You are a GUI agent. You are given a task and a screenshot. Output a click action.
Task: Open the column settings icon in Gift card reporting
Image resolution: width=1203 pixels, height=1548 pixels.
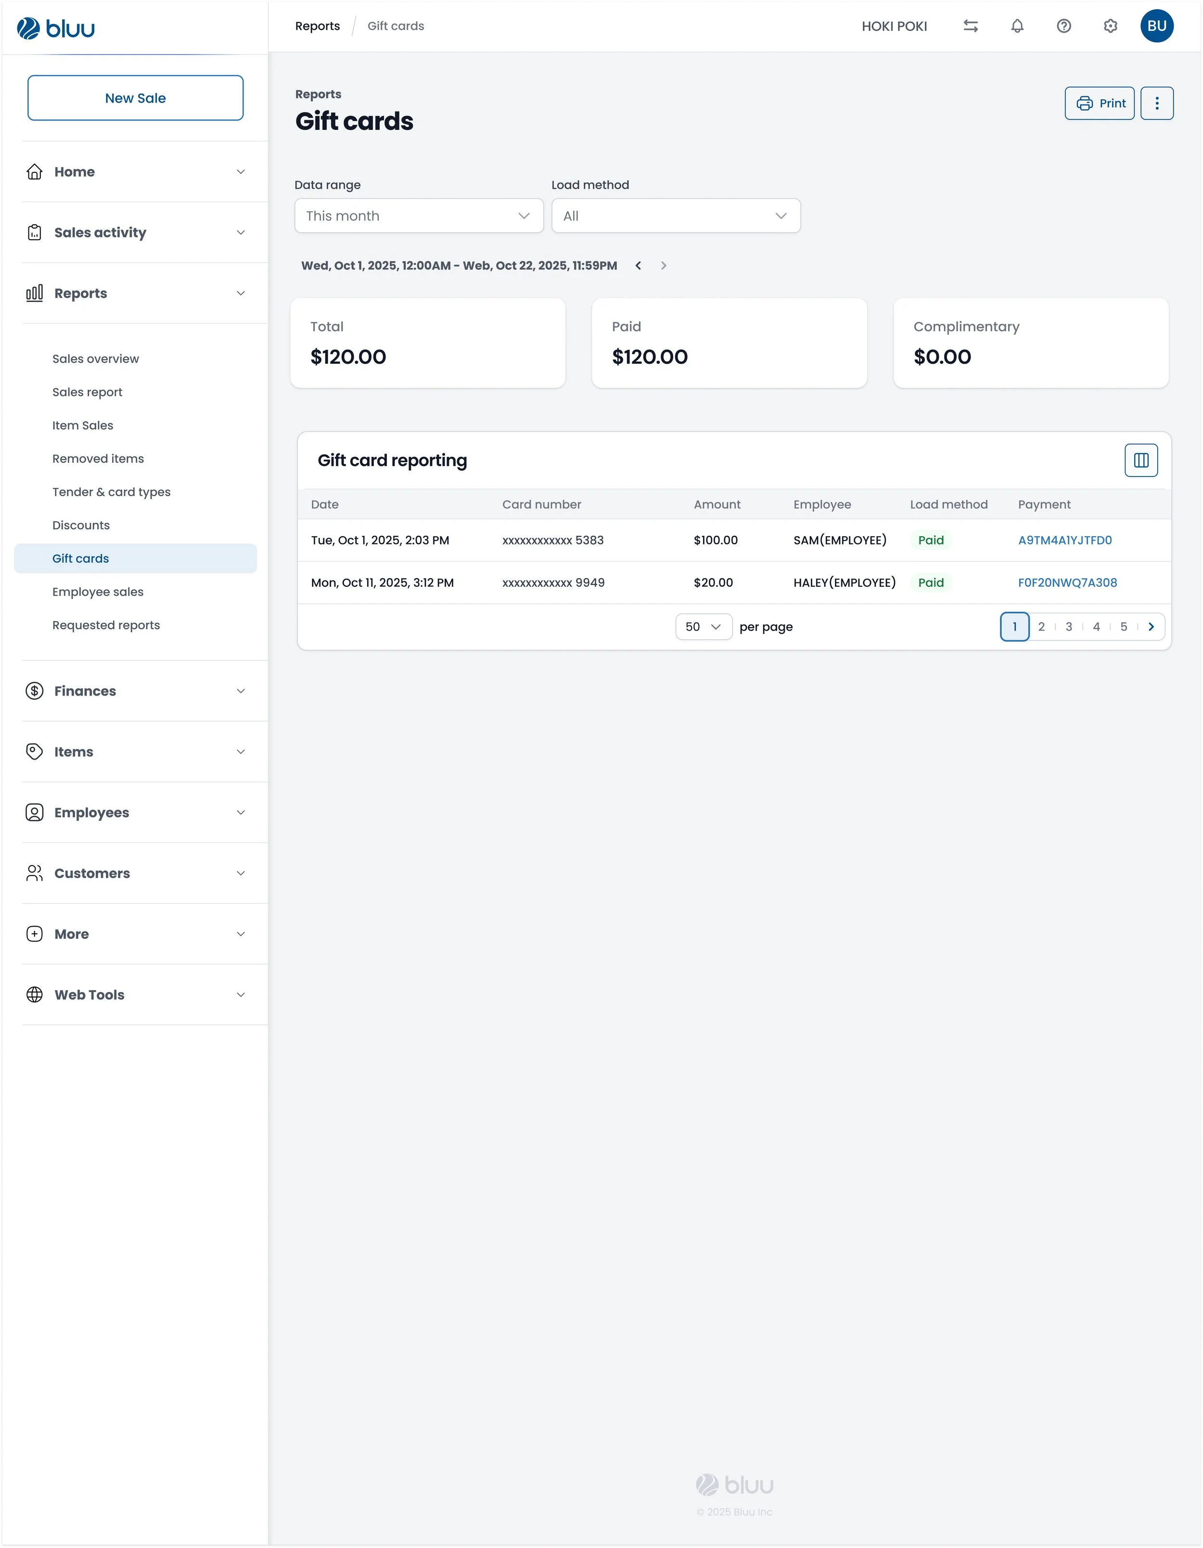[1141, 461]
